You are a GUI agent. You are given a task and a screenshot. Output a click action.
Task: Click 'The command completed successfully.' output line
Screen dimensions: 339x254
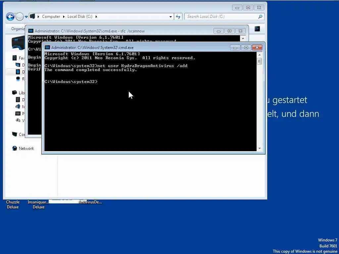point(91,70)
